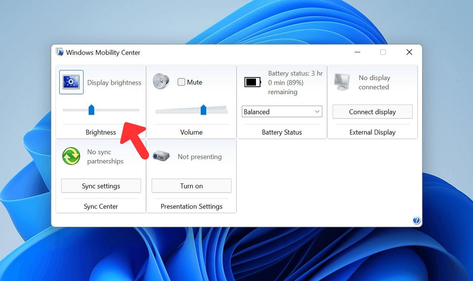Click the speaker icon in Volume section
The width and height of the screenshot is (473, 281).
coord(160,81)
